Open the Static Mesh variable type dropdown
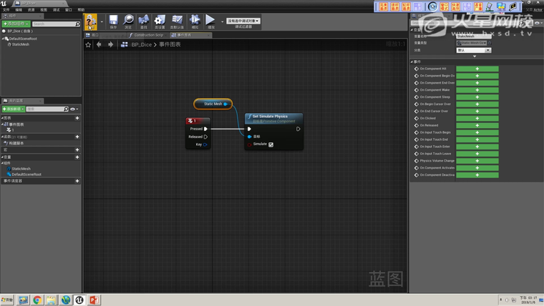The height and width of the screenshot is (306, 544). tap(473, 43)
